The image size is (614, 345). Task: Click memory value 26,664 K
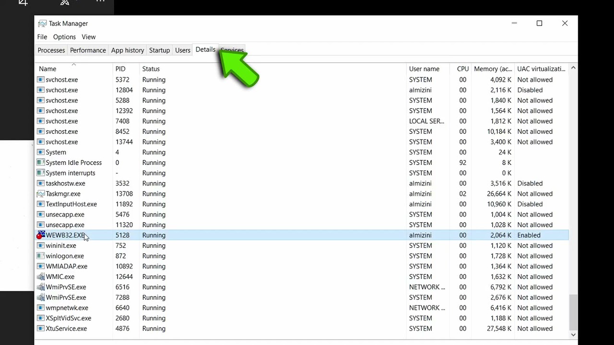[x=499, y=194]
